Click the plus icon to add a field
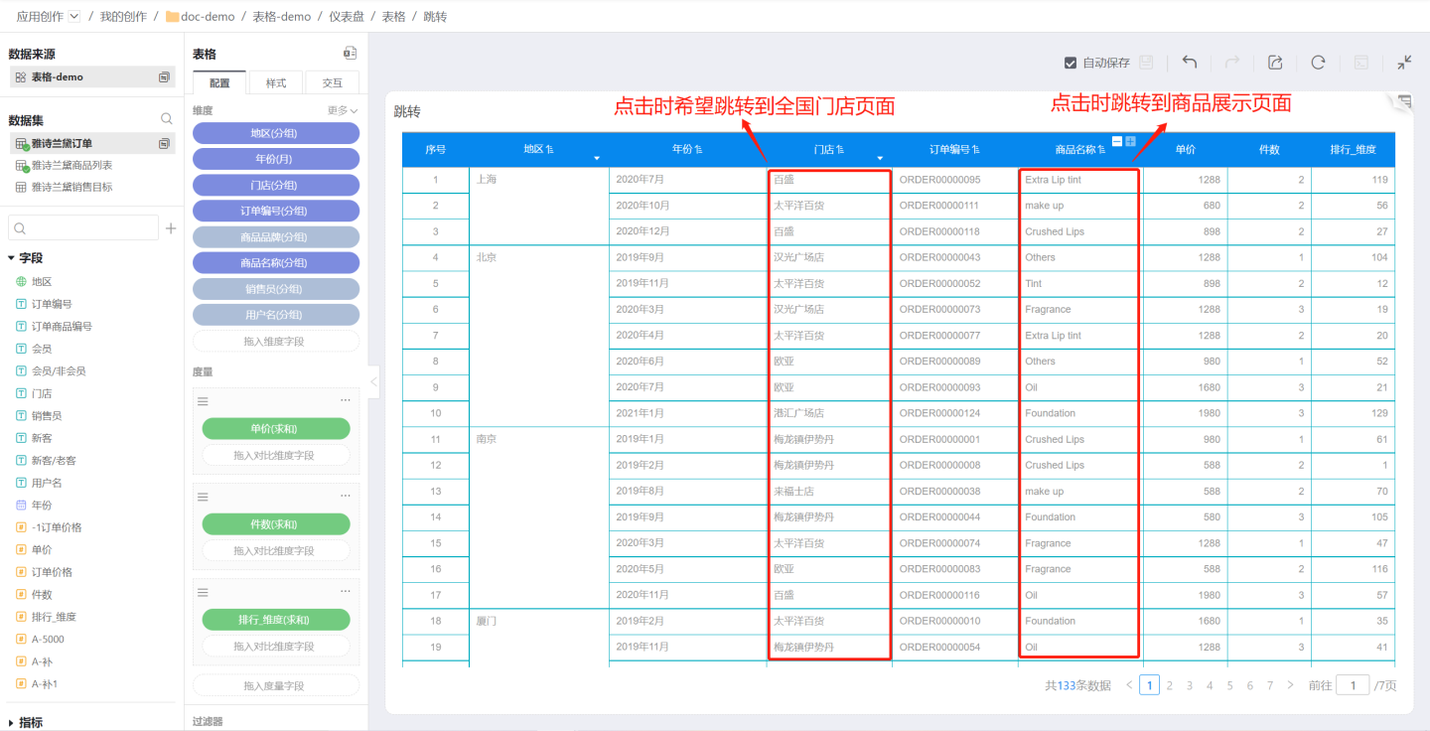This screenshot has width=1430, height=731. [171, 228]
